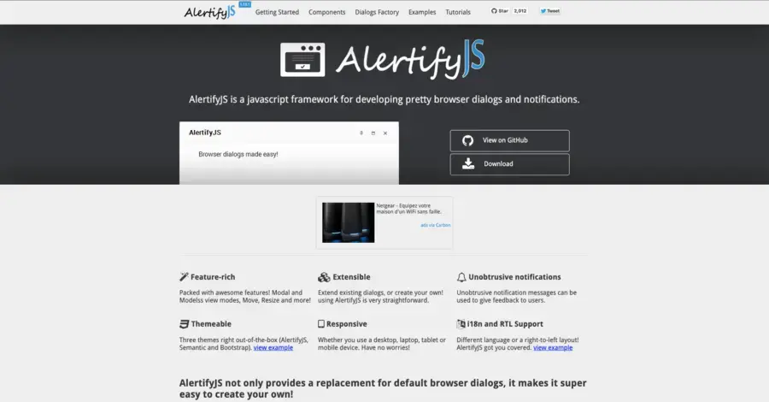Click the AlertifyJS logo in navbar
This screenshot has height=402, width=769.
point(209,12)
